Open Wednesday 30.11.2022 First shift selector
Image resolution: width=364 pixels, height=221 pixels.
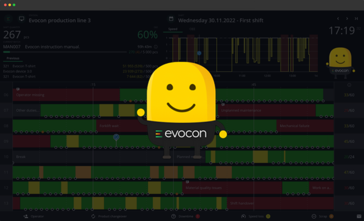pyautogui.click(x=221, y=20)
